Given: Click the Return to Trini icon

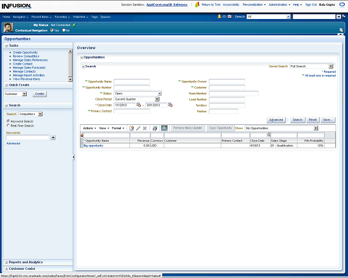Looking at the screenshot, I should tap(197, 4).
